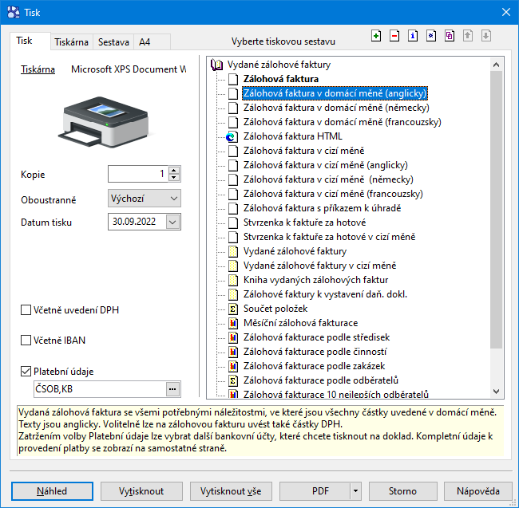The image size is (519, 508).
Task: Open the bank accounts picker ellipsis button
Action: (x=172, y=389)
